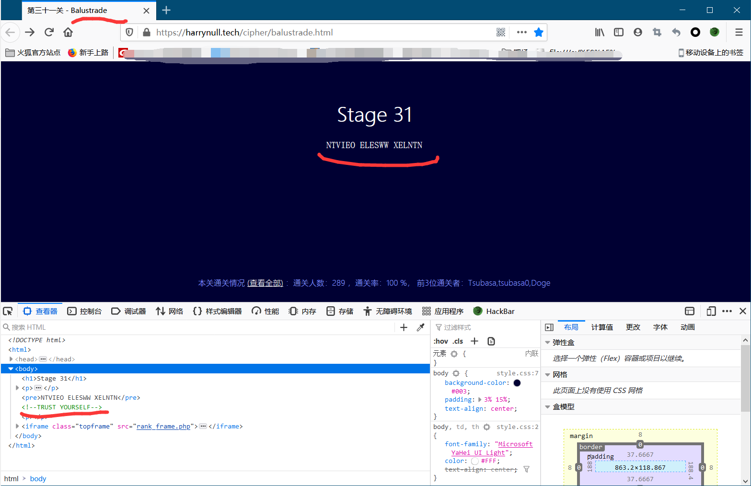Screen dimensions: 751x486
Task: Go forward one page
Action: tap(30, 32)
